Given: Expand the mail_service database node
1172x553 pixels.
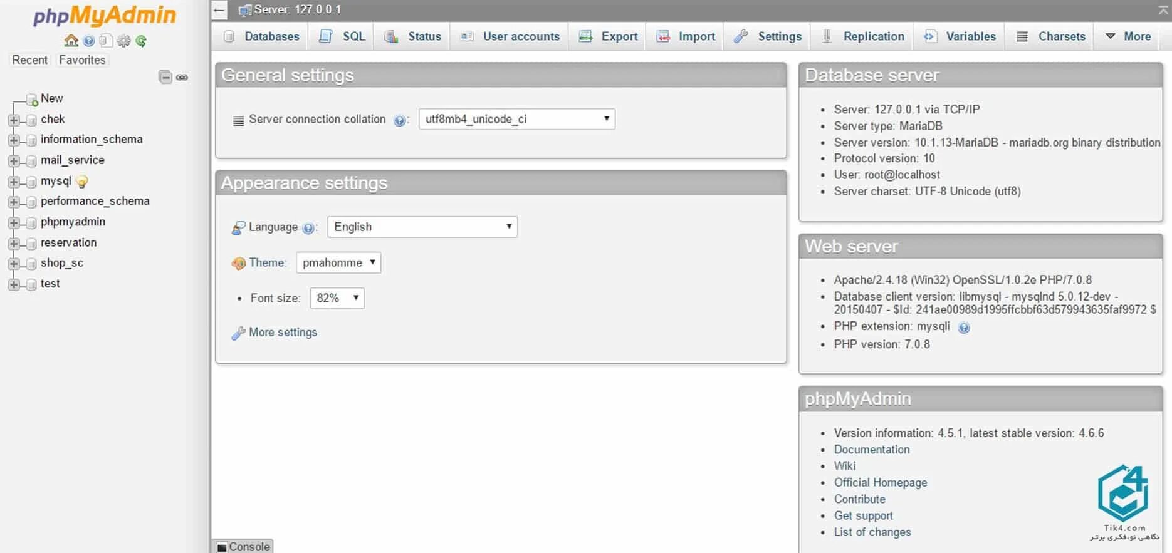Looking at the screenshot, I should pos(14,161).
